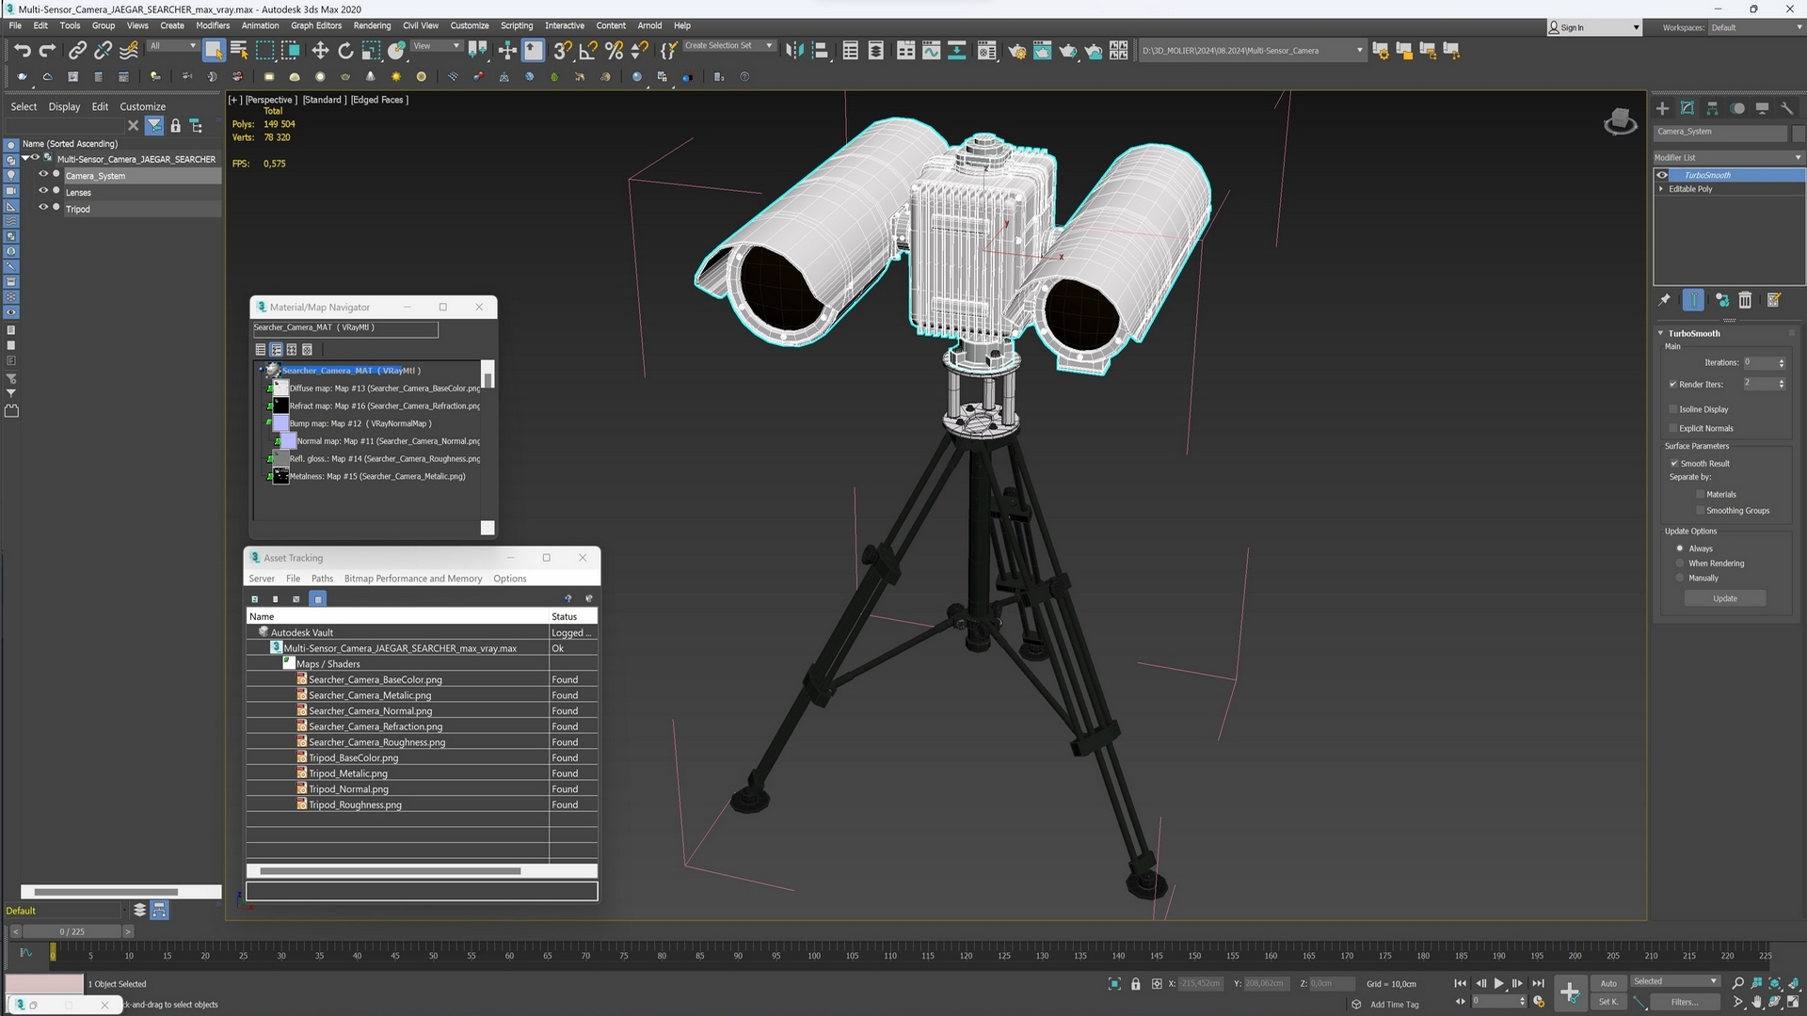This screenshot has width=1807, height=1016.
Task: Choose the Select and Rotate tool
Action: point(345,51)
